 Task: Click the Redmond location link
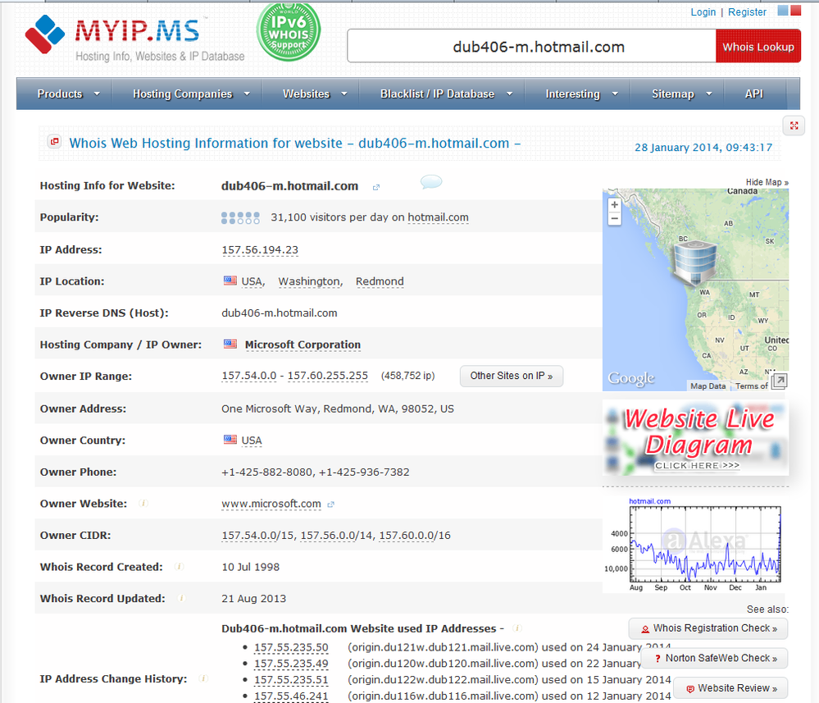[x=380, y=281]
